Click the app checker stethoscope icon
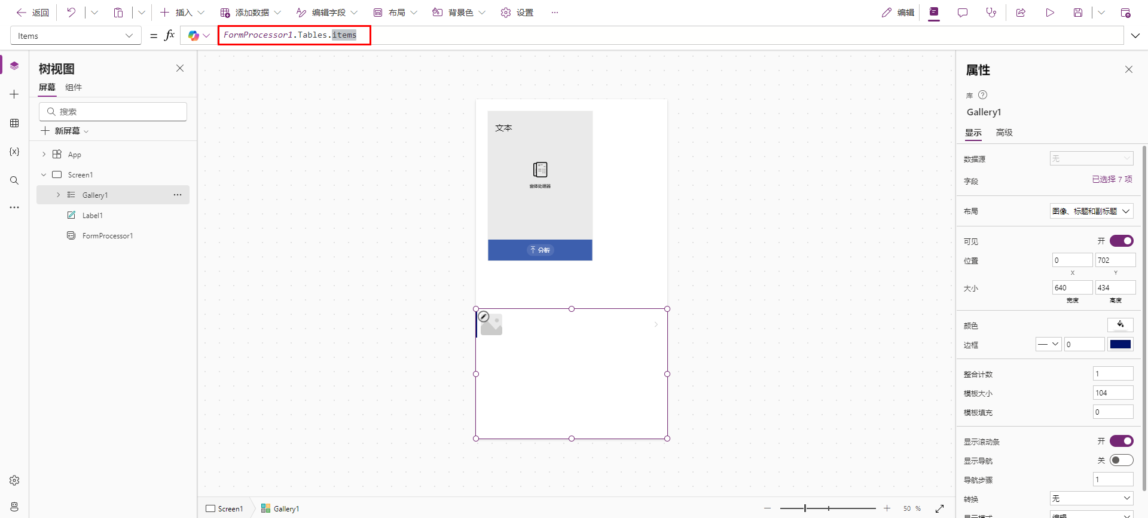The height and width of the screenshot is (518, 1148). [991, 13]
